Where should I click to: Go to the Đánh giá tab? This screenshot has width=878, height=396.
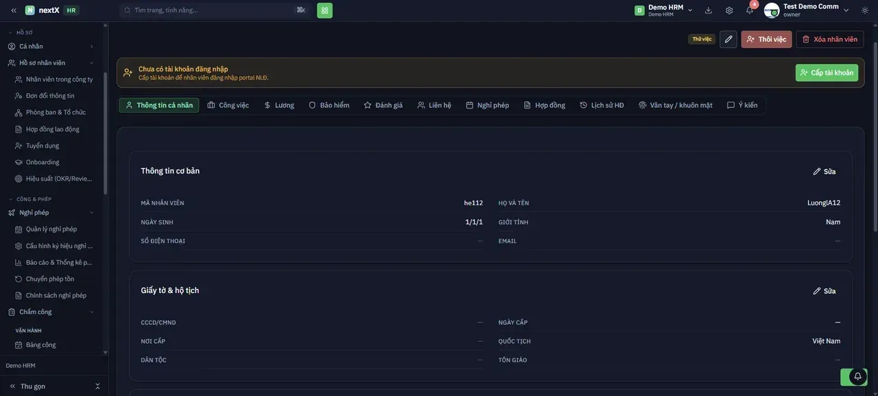(383, 105)
